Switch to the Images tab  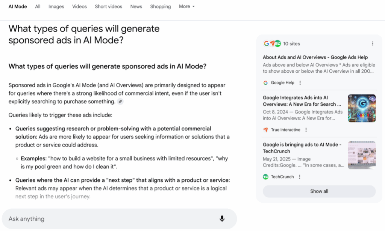[x=56, y=6]
